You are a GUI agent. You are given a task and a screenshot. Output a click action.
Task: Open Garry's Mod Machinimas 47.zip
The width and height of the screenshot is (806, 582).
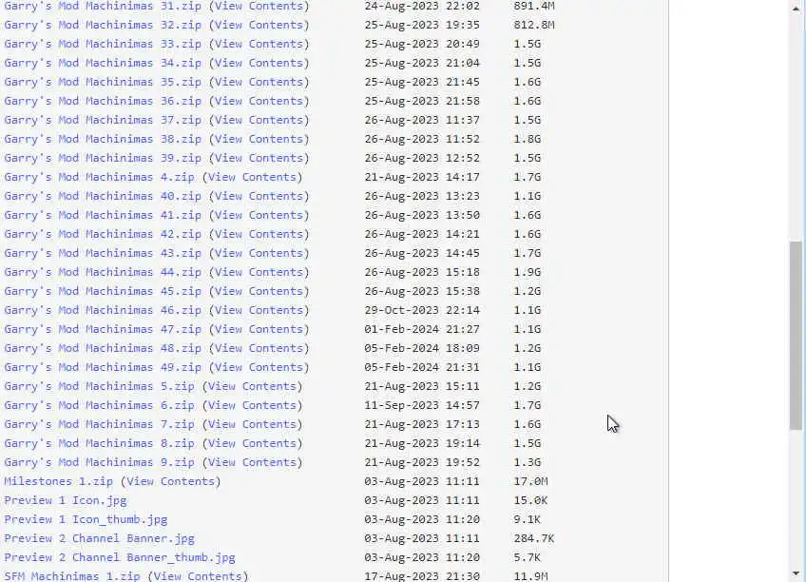103,330
